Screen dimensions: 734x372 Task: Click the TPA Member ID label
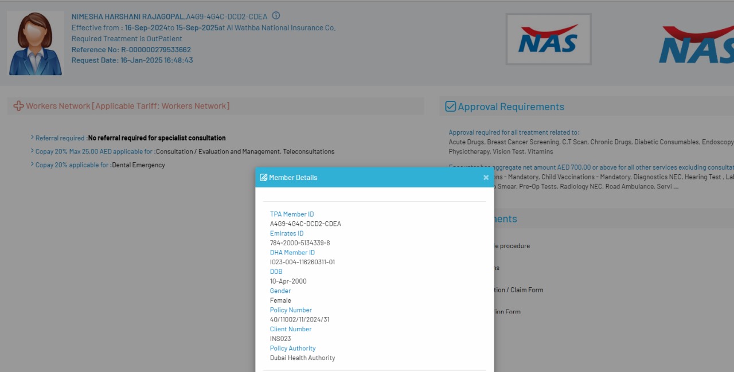click(x=292, y=214)
